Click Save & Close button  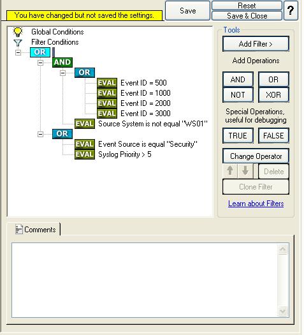point(247,16)
